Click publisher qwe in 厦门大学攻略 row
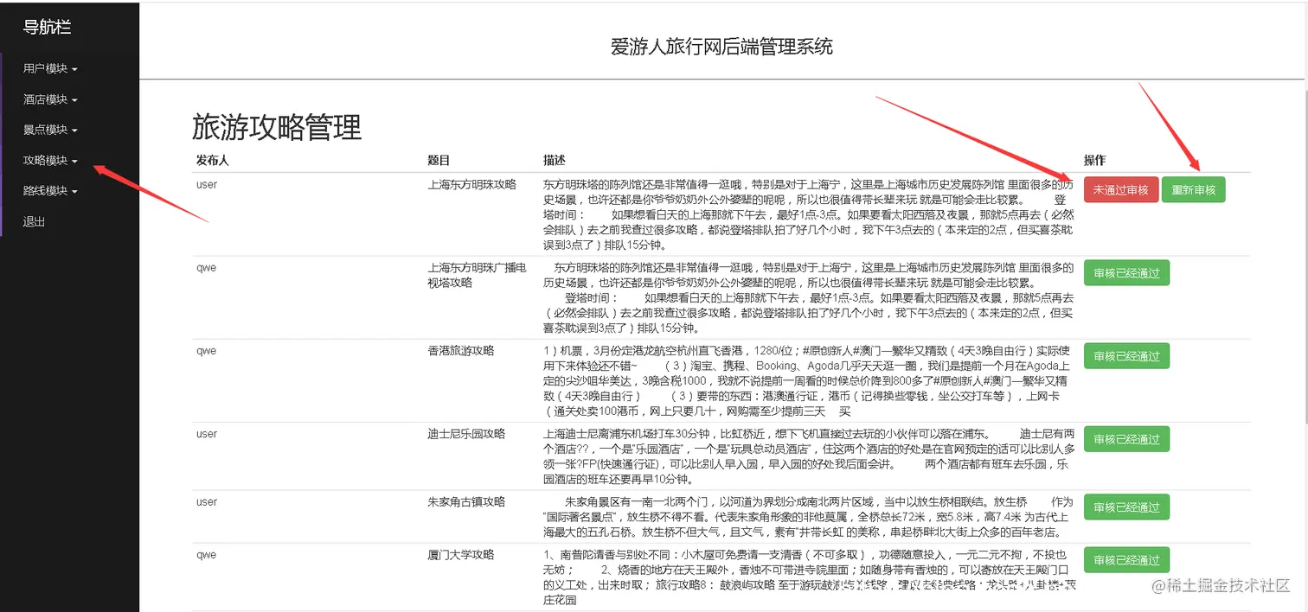The image size is (1308, 612). pyautogui.click(x=206, y=555)
